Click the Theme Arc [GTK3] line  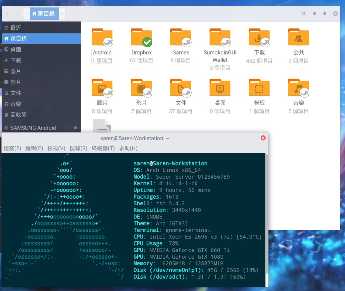pos(161,223)
